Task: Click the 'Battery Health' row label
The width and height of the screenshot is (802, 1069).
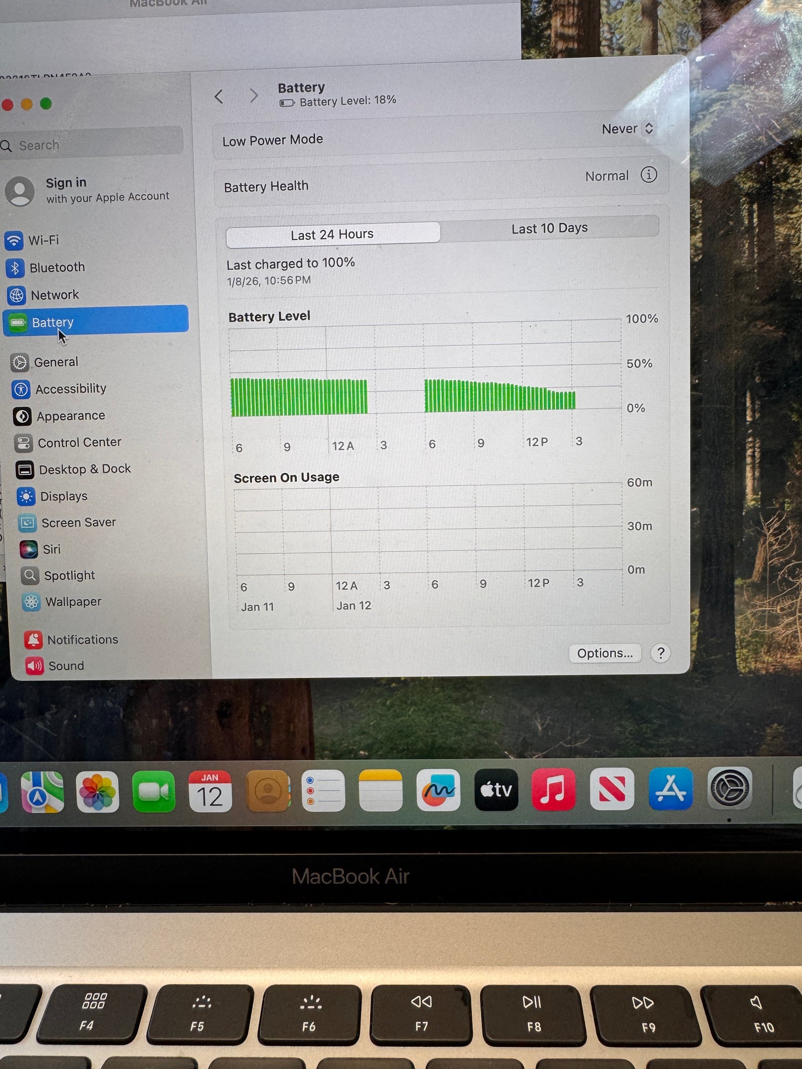Action: (266, 186)
